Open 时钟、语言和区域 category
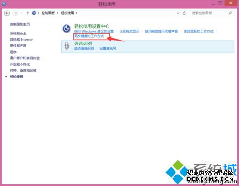Image resolution: width=239 pixels, height=186 pixels. coord(23,70)
